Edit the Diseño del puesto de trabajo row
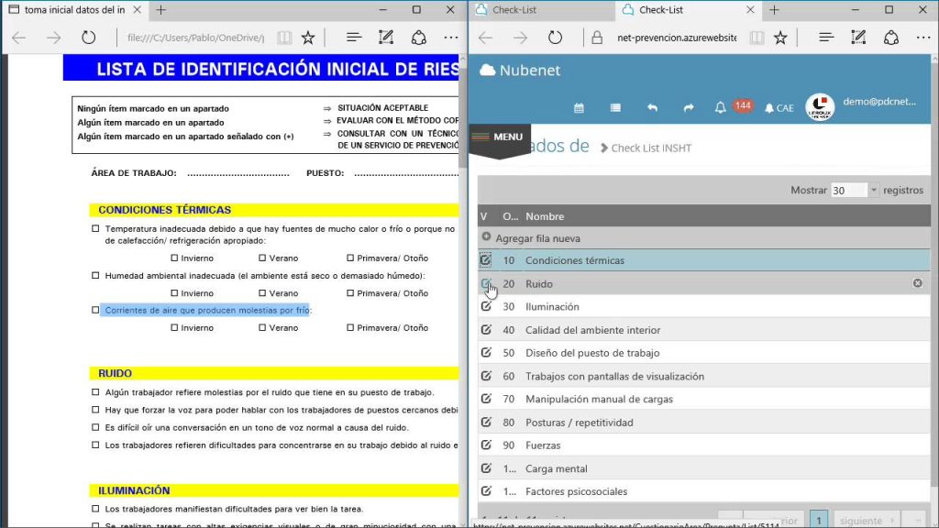The width and height of the screenshot is (939, 528). tap(486, 353)
